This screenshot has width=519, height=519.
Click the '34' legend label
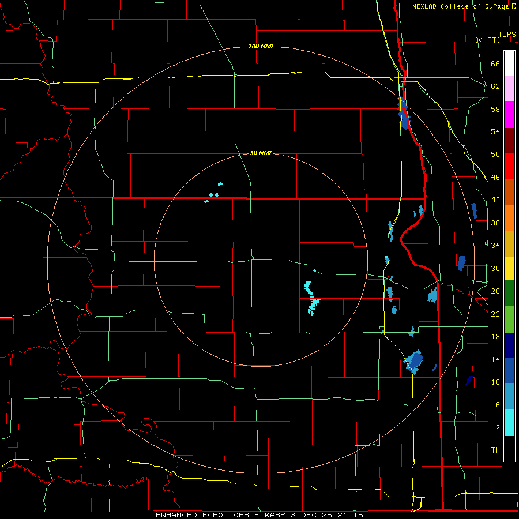coord(495,246)
